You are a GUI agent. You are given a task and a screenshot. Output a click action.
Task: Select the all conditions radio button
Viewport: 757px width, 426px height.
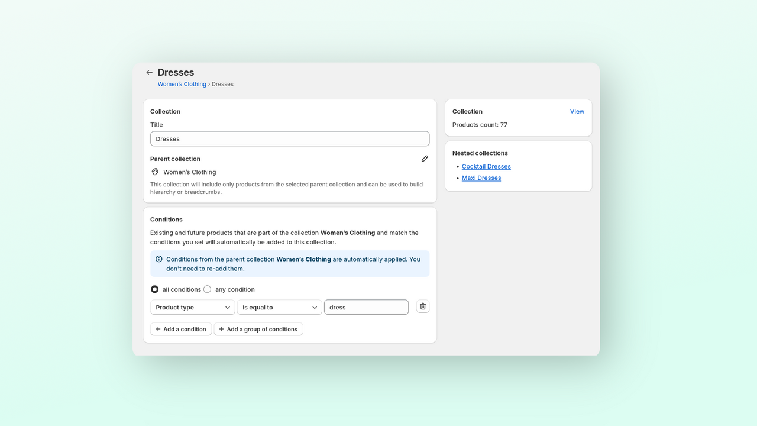click(x=155, y=289)
